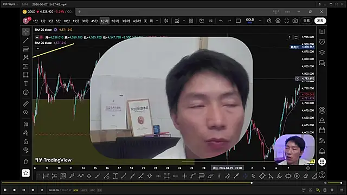Viewport: 347px width, 195px height.
Task: Open the indicators menu icon
Action: coord(177,21)
